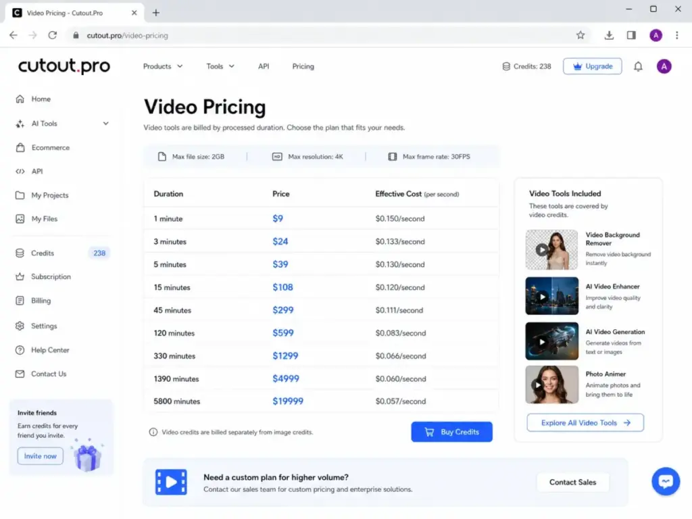Viewport: 692px width, 519px height.
Task: Expand the AI Tools sidebar chevron
Action: (106, 124)
